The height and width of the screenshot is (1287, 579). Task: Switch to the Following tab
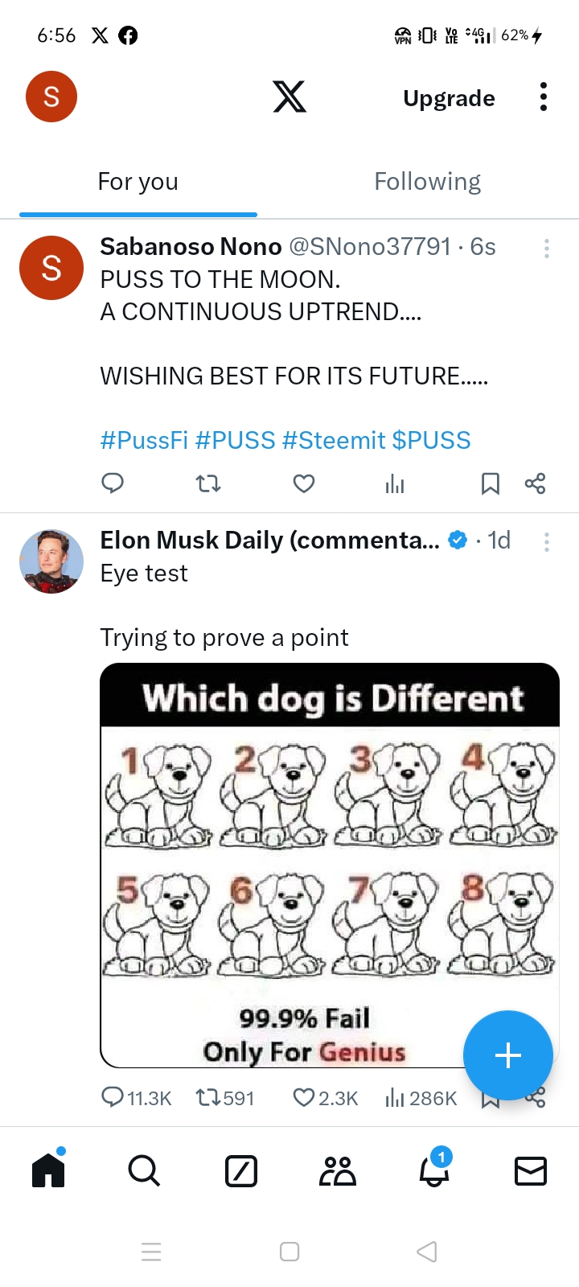click(x=427, y=182)
